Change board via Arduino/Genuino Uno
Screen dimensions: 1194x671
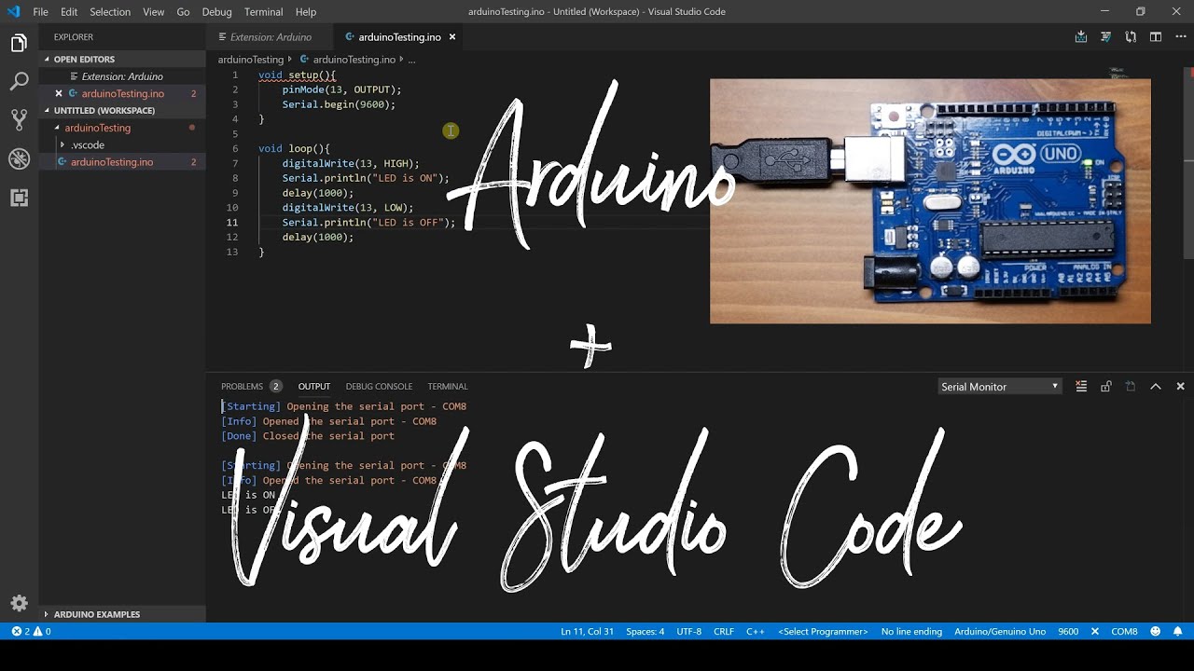[x=1000, y=631]
